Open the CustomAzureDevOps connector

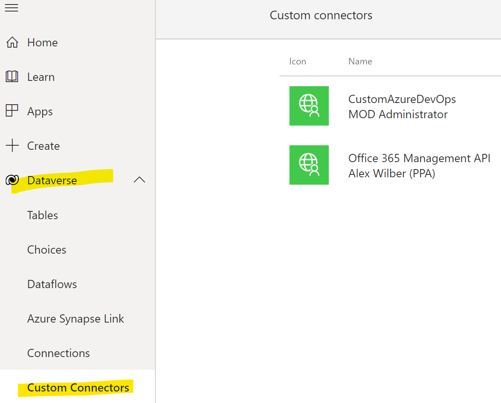(402, 98)
